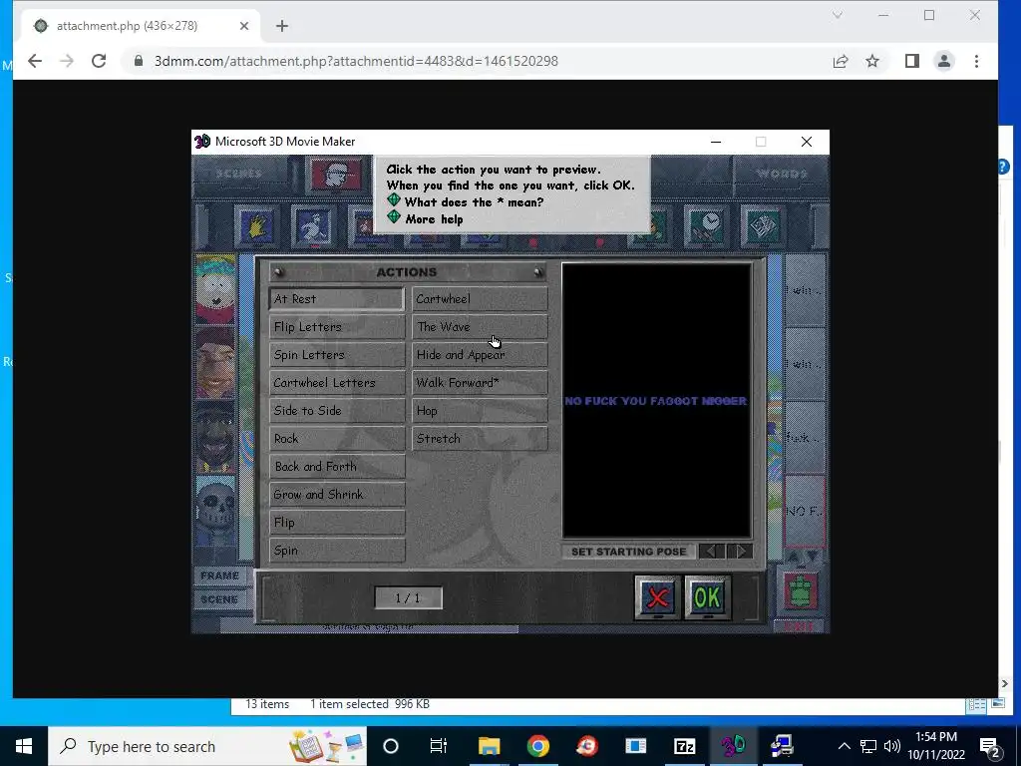Preview the Cartwheel action

pos(480,299)
